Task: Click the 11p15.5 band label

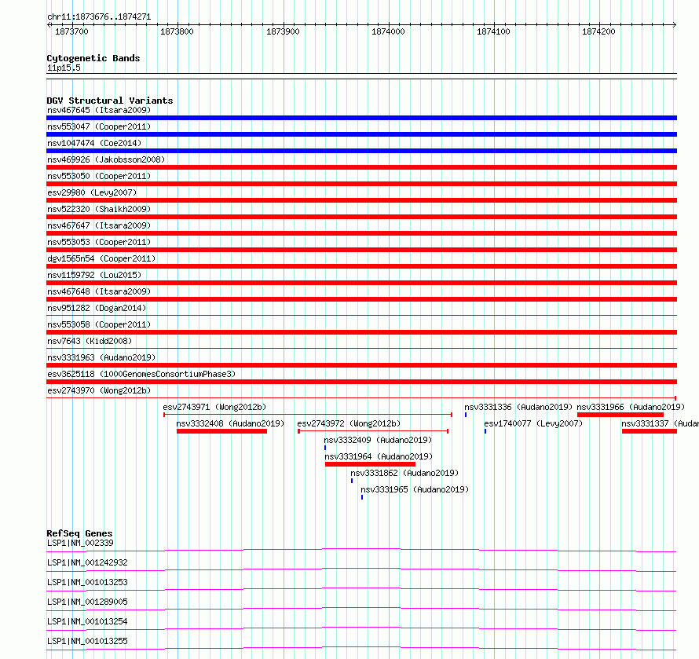Action: 64,68
